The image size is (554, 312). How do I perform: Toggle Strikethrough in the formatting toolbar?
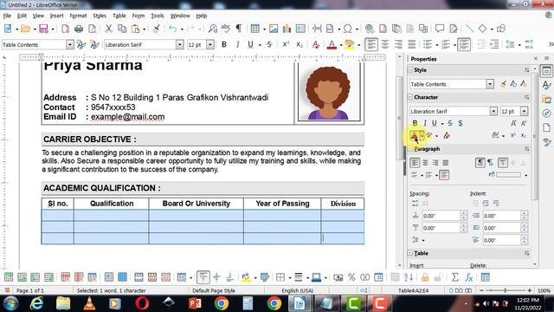tap(269, 44)
